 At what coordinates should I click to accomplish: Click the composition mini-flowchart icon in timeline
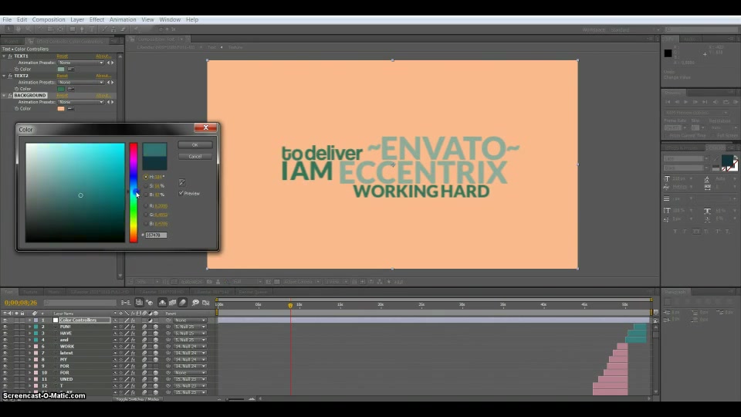click(126, 303)
